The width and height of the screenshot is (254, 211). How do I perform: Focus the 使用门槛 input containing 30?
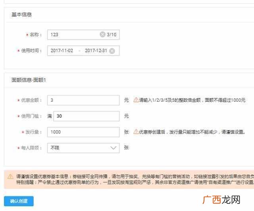(87, 116)
